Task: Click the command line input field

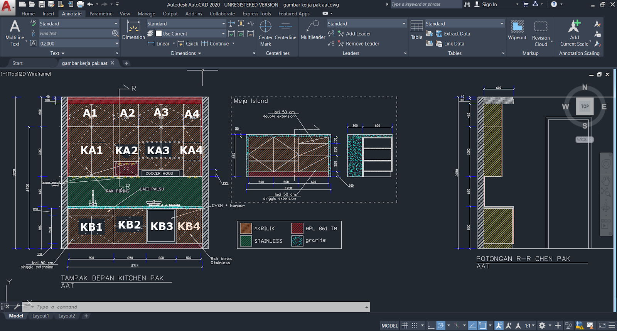Action: 199,307
